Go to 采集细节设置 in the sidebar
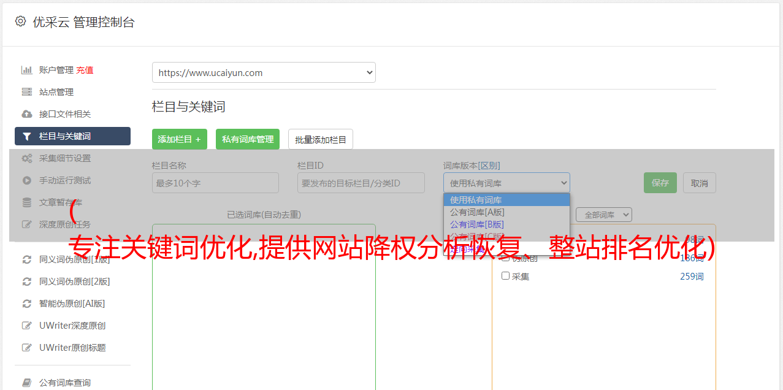Screen dimensions: 783x390 coord(65,158)
